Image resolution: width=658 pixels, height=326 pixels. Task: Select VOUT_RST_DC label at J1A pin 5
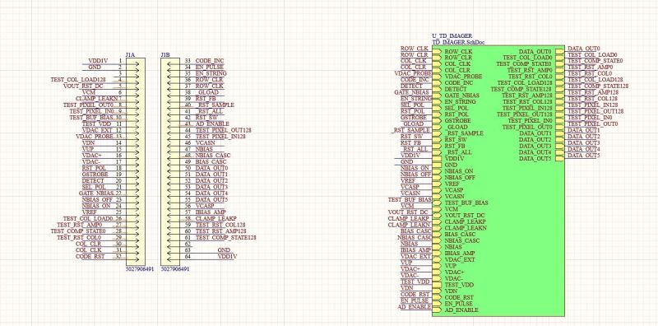coord(83,86)
